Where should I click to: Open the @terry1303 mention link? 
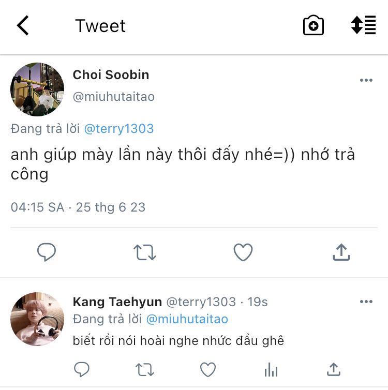pos(119,129)
